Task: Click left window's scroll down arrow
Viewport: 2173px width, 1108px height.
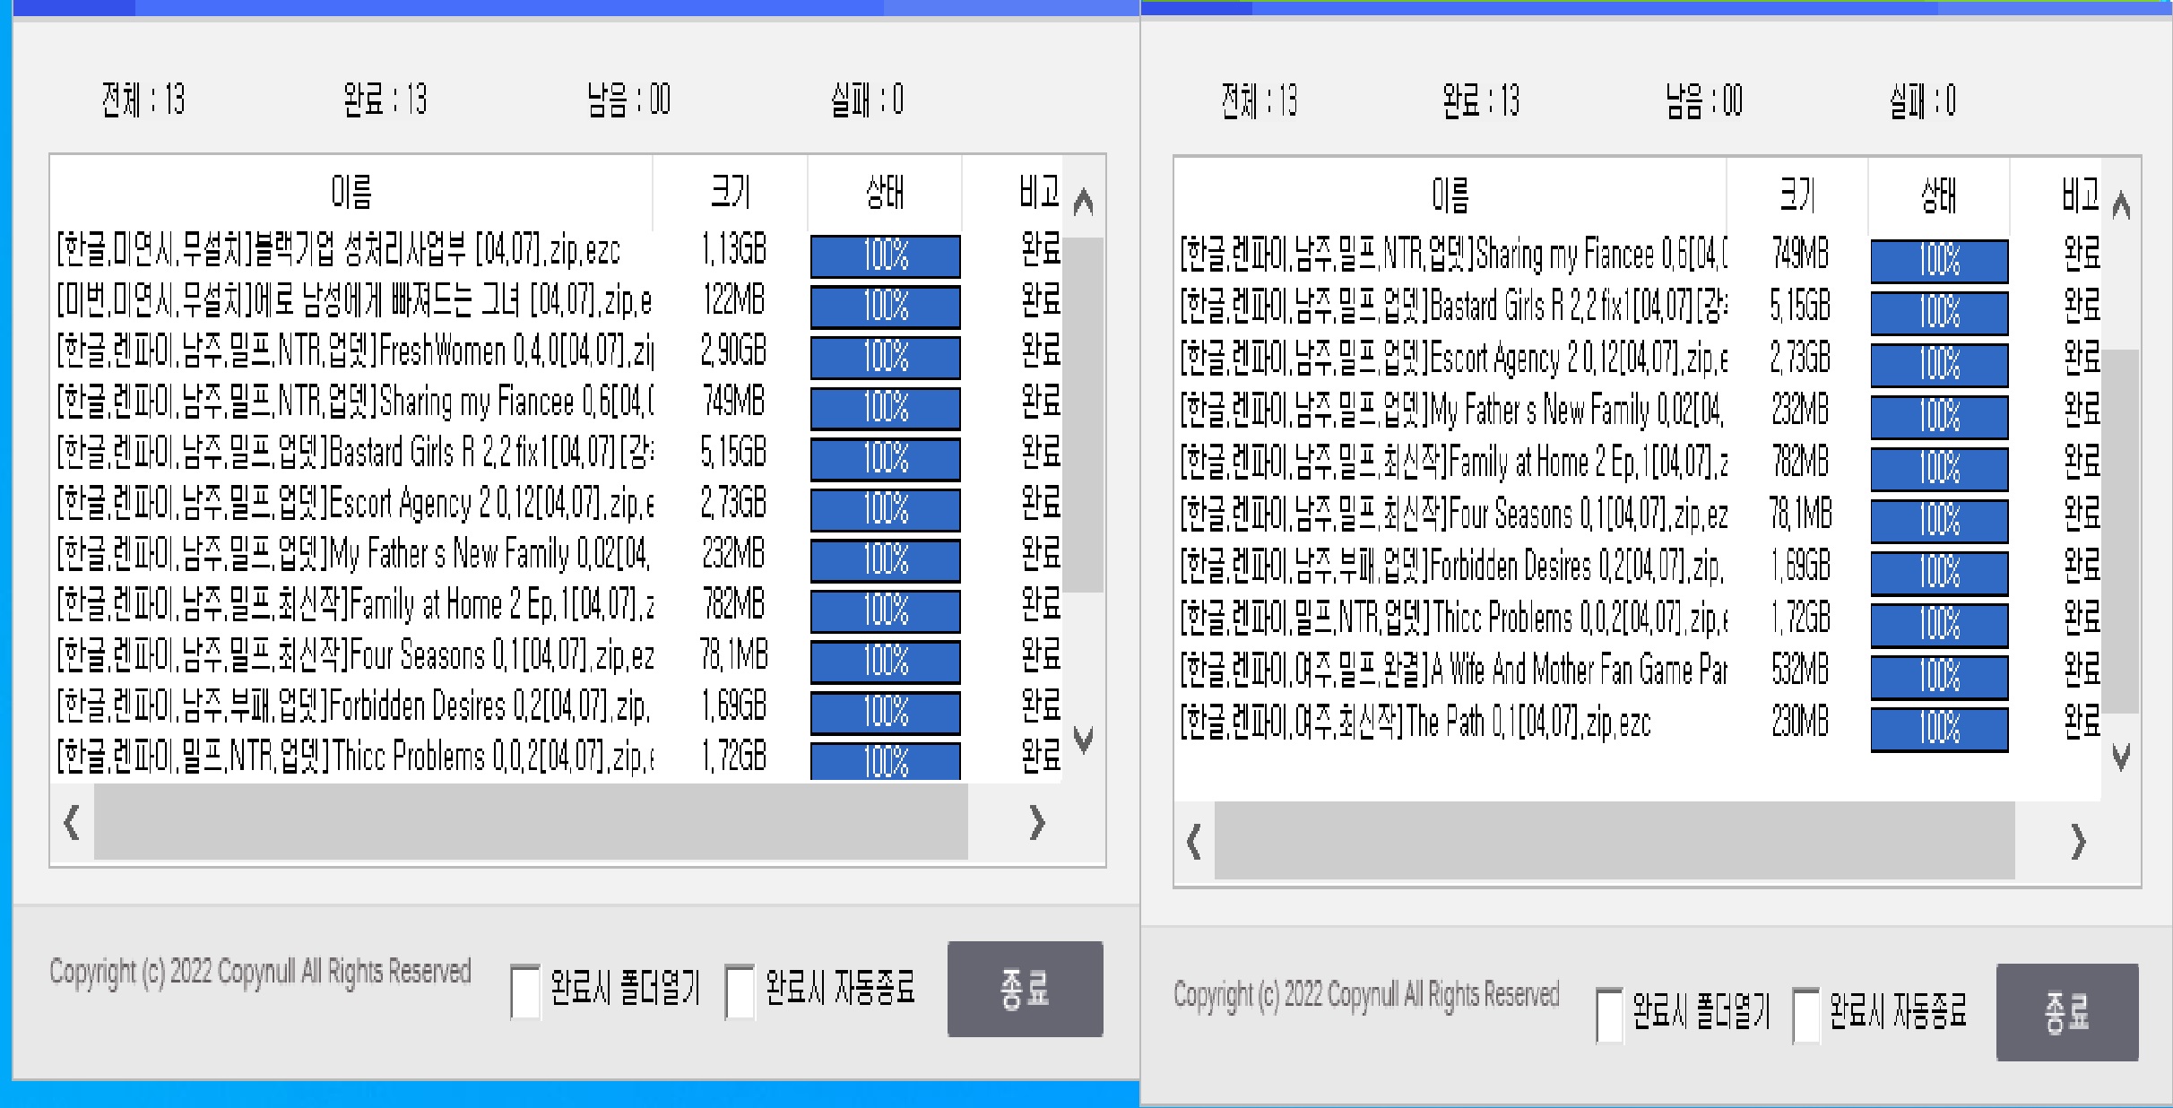Action: tap(1083, 740)
